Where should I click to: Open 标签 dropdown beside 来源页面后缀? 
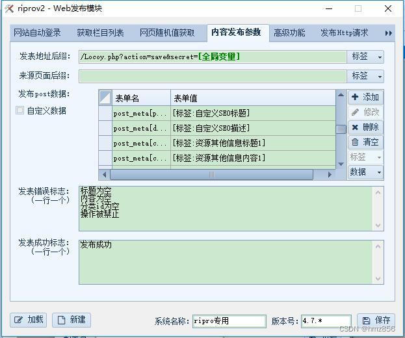click(365, 76)
